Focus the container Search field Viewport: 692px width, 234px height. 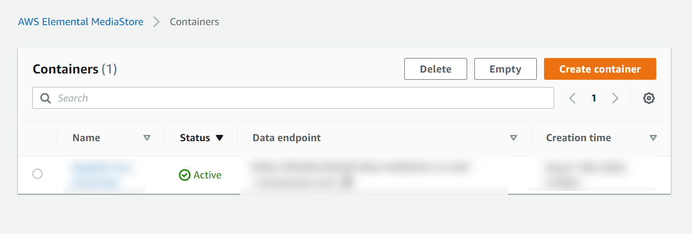coord(300,98)
